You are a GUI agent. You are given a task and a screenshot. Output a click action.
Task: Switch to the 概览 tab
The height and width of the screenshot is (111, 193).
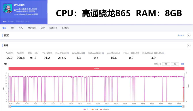coord(4,28)
